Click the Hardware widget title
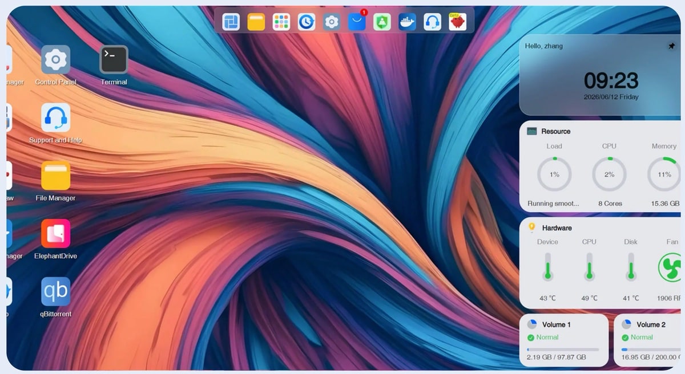Image resolution: width=685 pixels, height=374 pixels. pyautogui.click(x=557, y=228)
